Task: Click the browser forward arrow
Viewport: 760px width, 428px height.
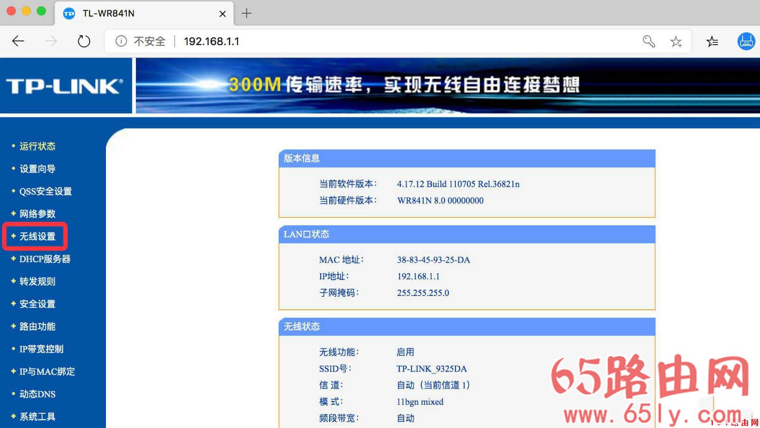Action: point(51,41)
